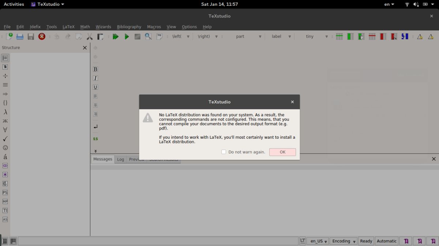
Task: Toggle the bottom panel icon in status bar
Action: [13, 241]
